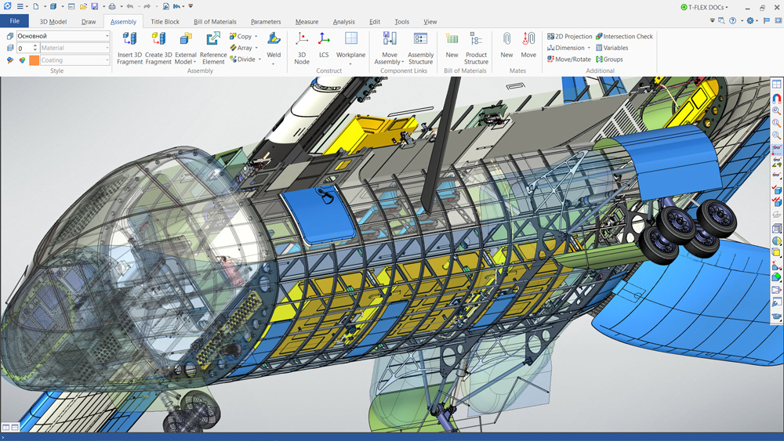Click Insert 3D Fragment icon
Screen dimensions: 784x441
[x=129, y=38]
